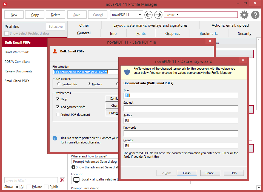
Task: Click the Delete profile button
Action: (x=56, y=15)
